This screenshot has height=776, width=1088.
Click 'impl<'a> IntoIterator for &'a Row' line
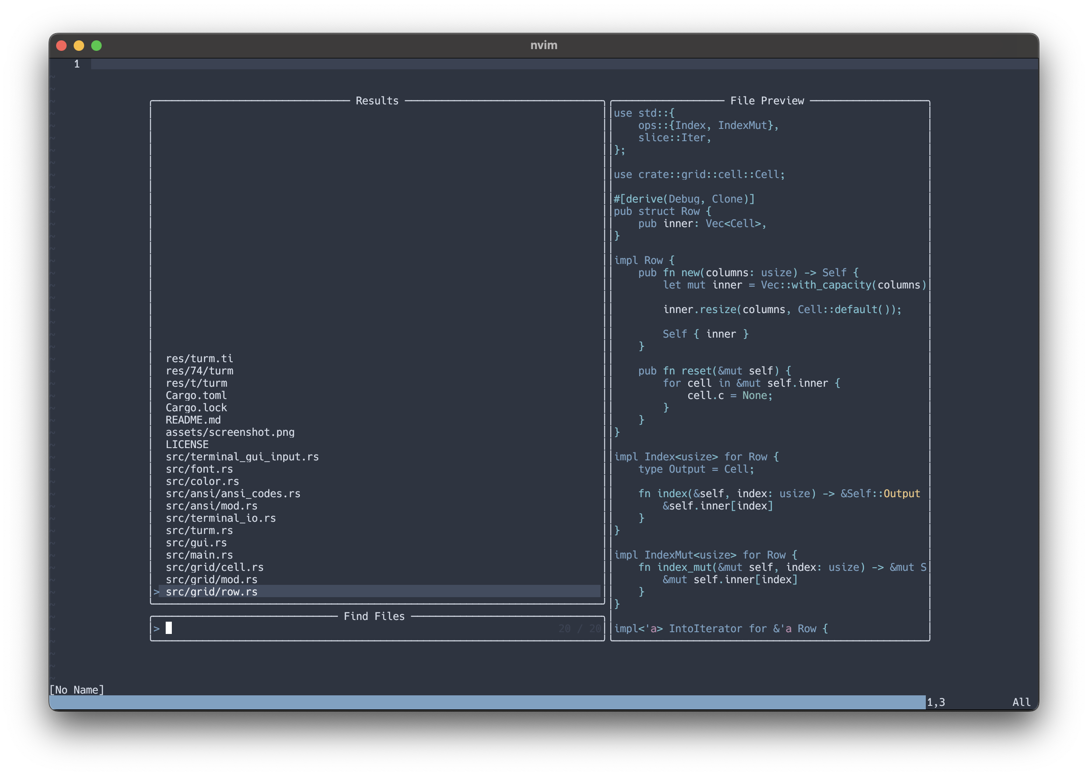721,629
